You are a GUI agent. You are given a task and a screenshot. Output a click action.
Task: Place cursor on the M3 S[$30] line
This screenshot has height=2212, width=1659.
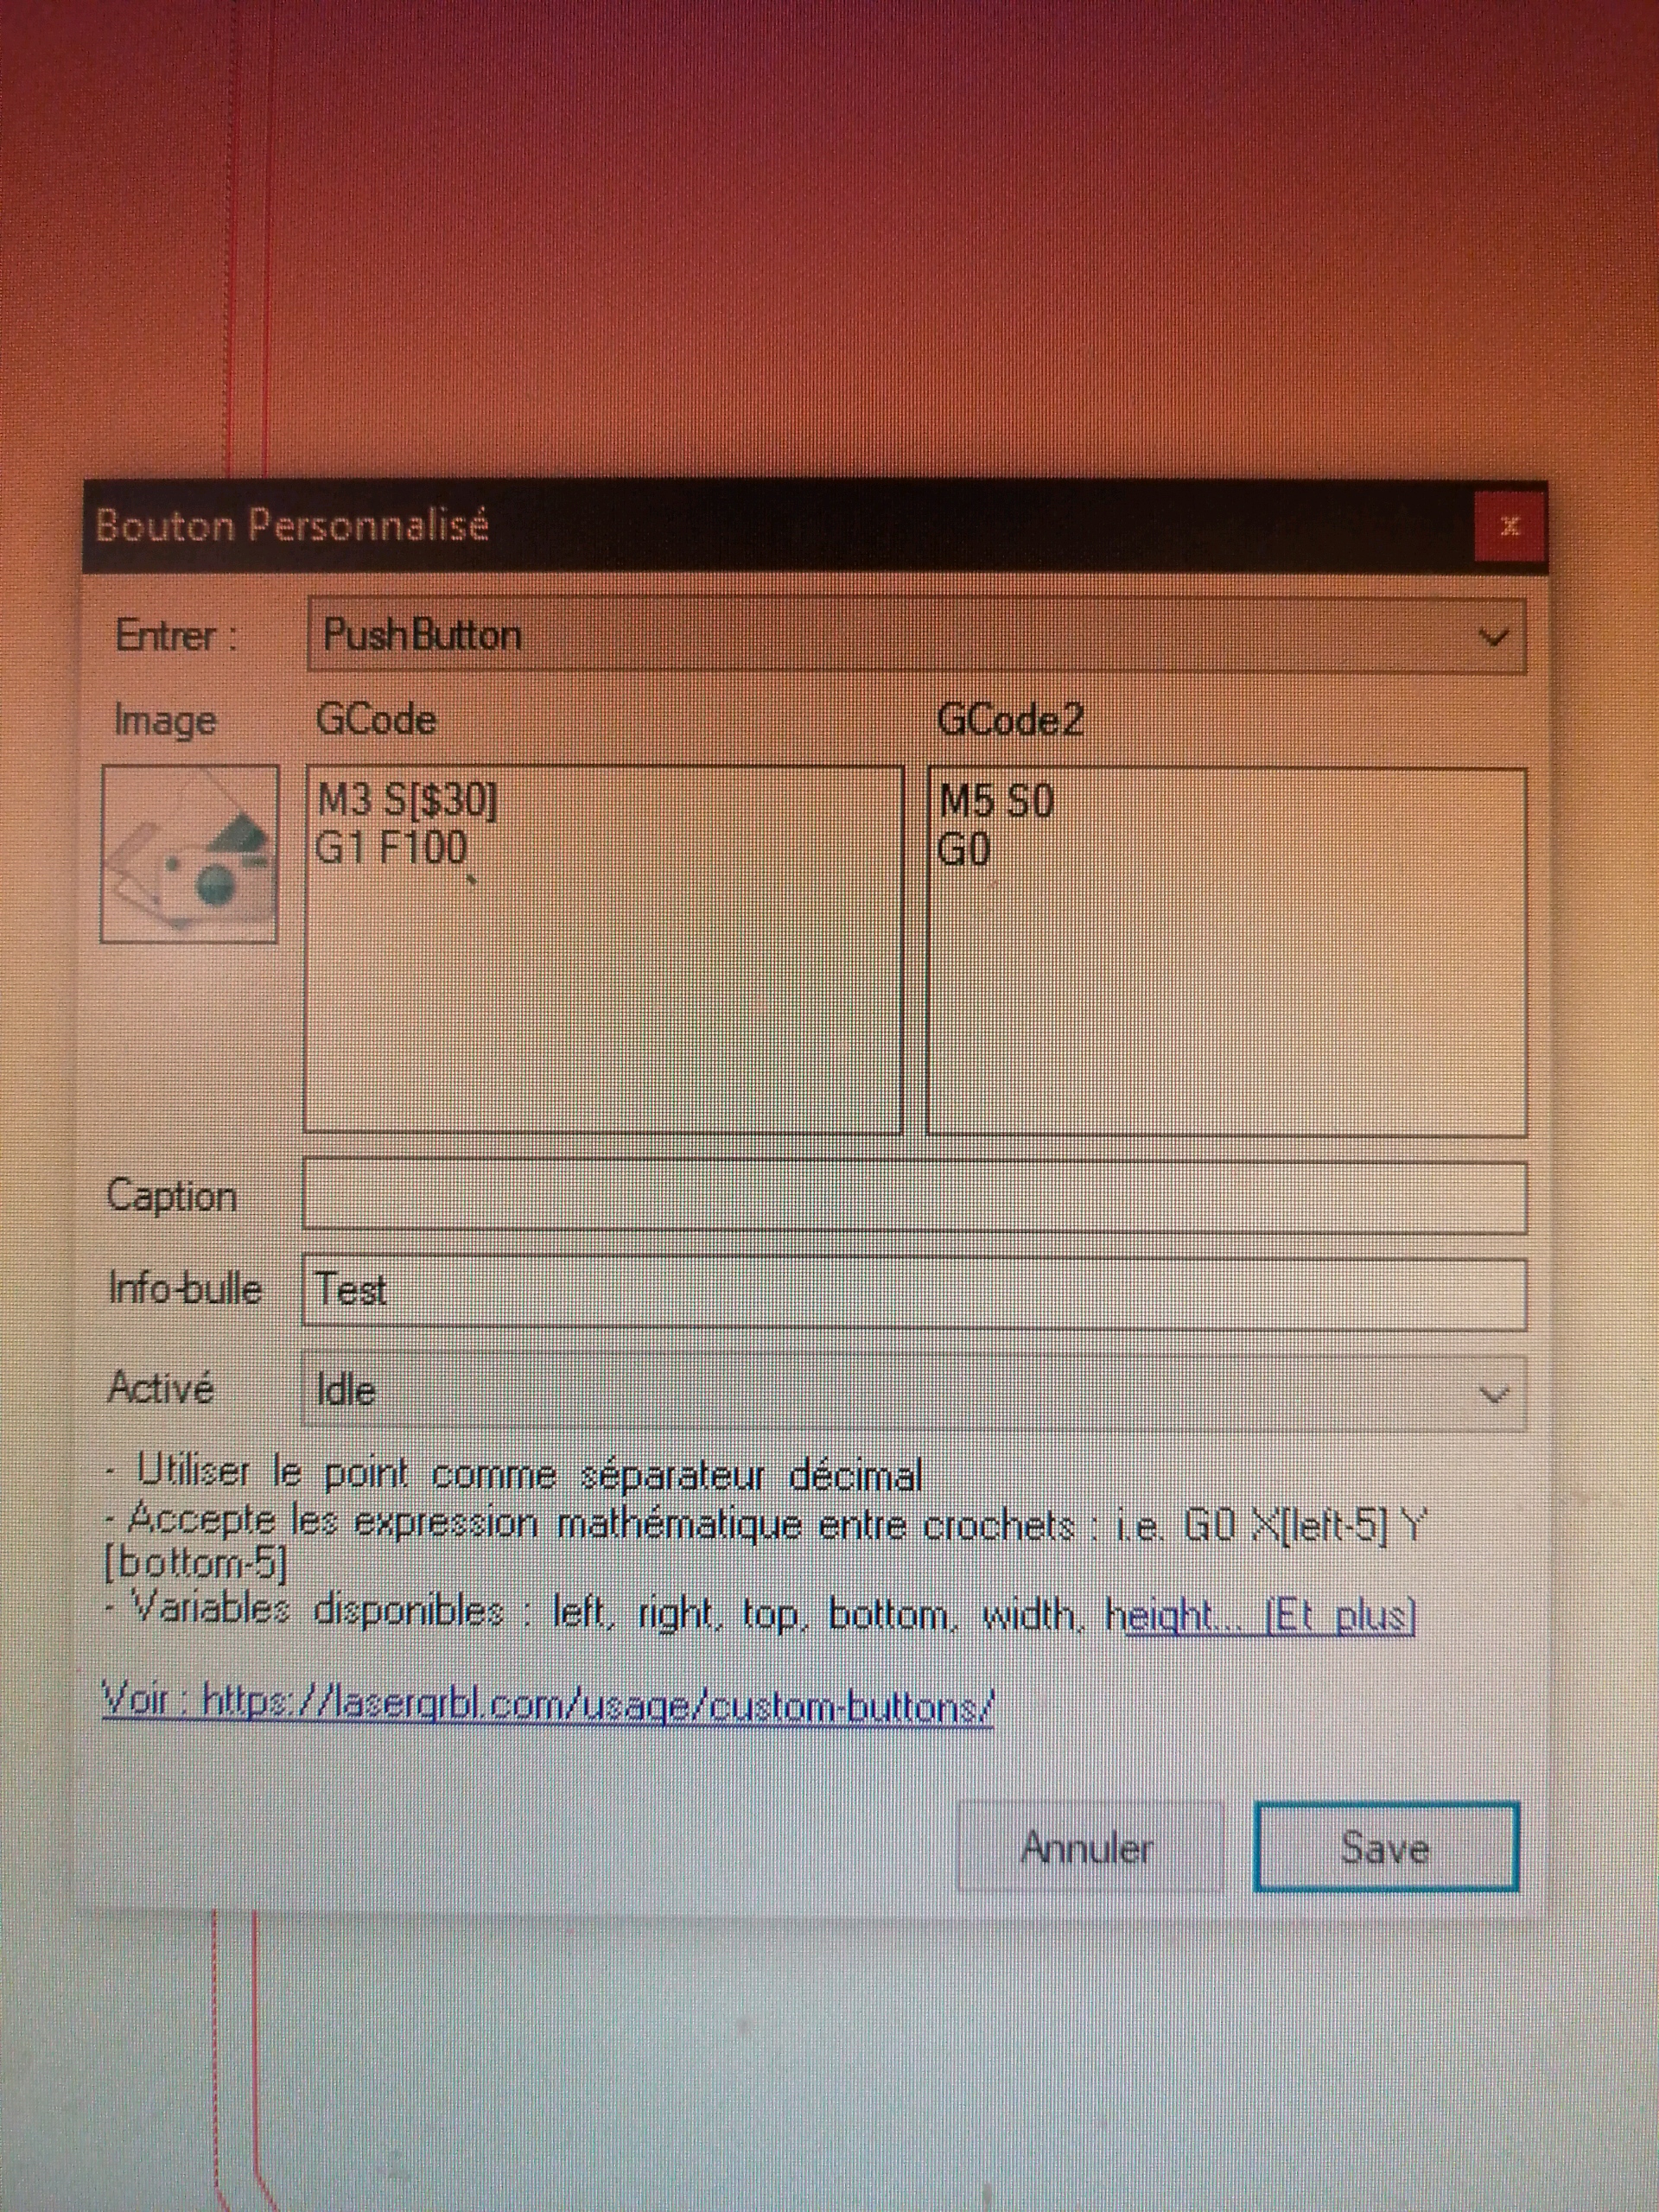coord(407,800)
